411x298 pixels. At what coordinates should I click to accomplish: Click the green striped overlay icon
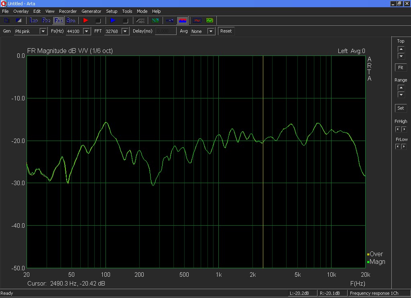tap(155, 20)
